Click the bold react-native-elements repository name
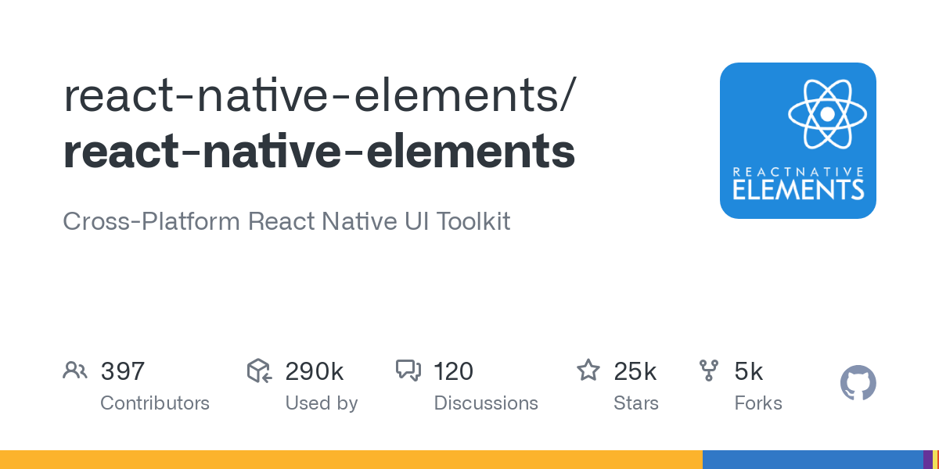 318,151
